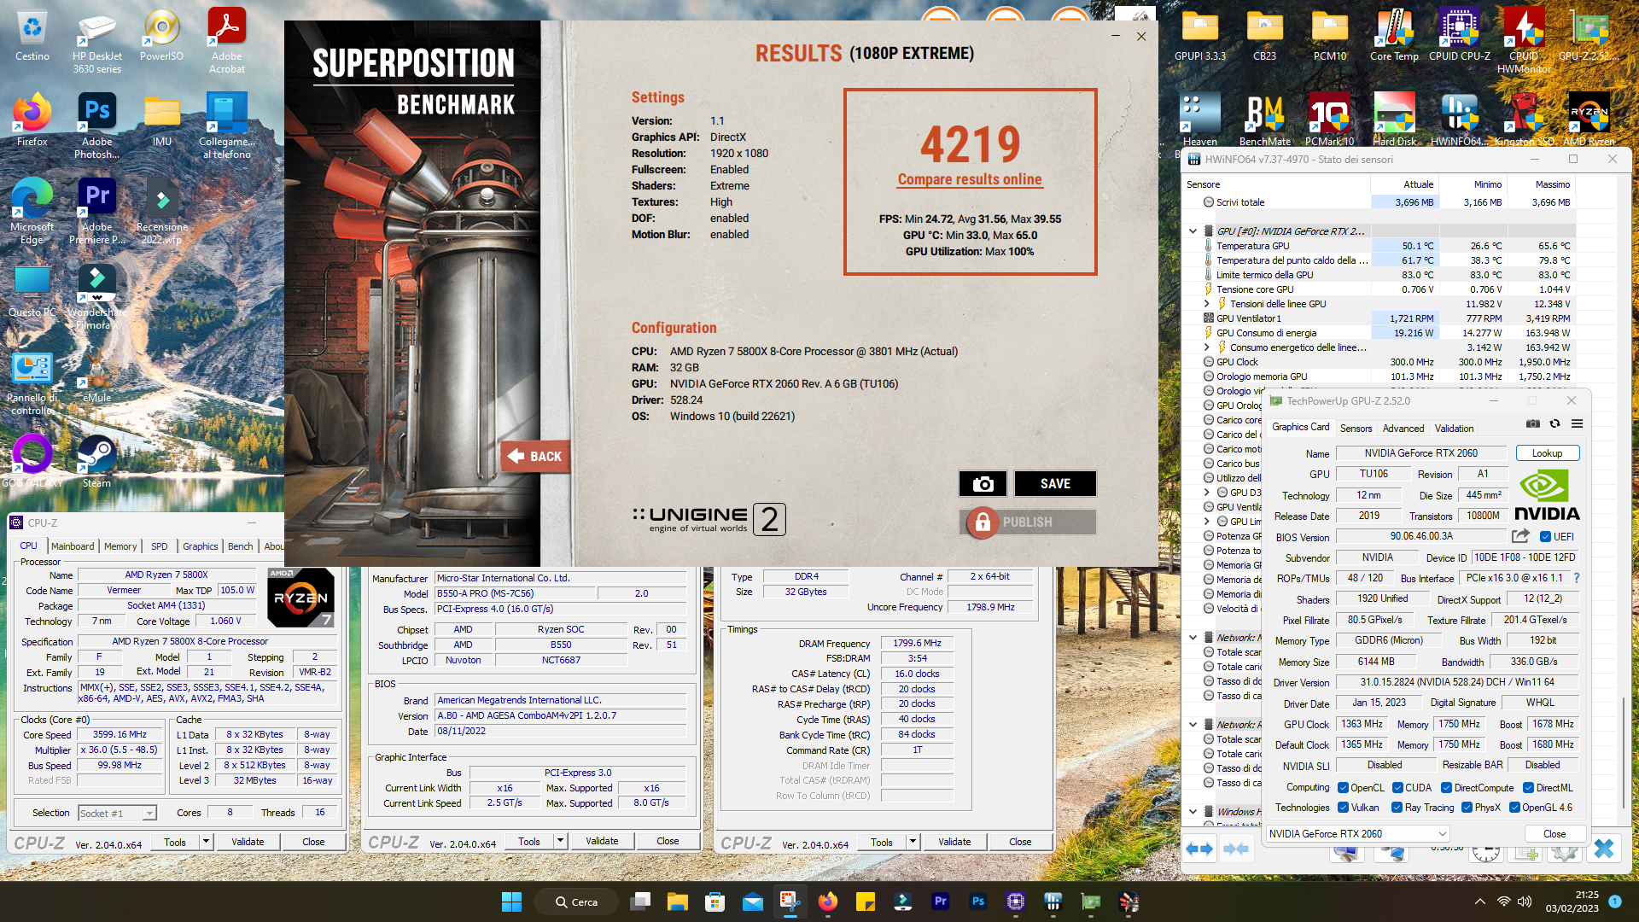The image size is (1639, 922).
Task: Click the locked Publish button
Action: (1027, 522)
